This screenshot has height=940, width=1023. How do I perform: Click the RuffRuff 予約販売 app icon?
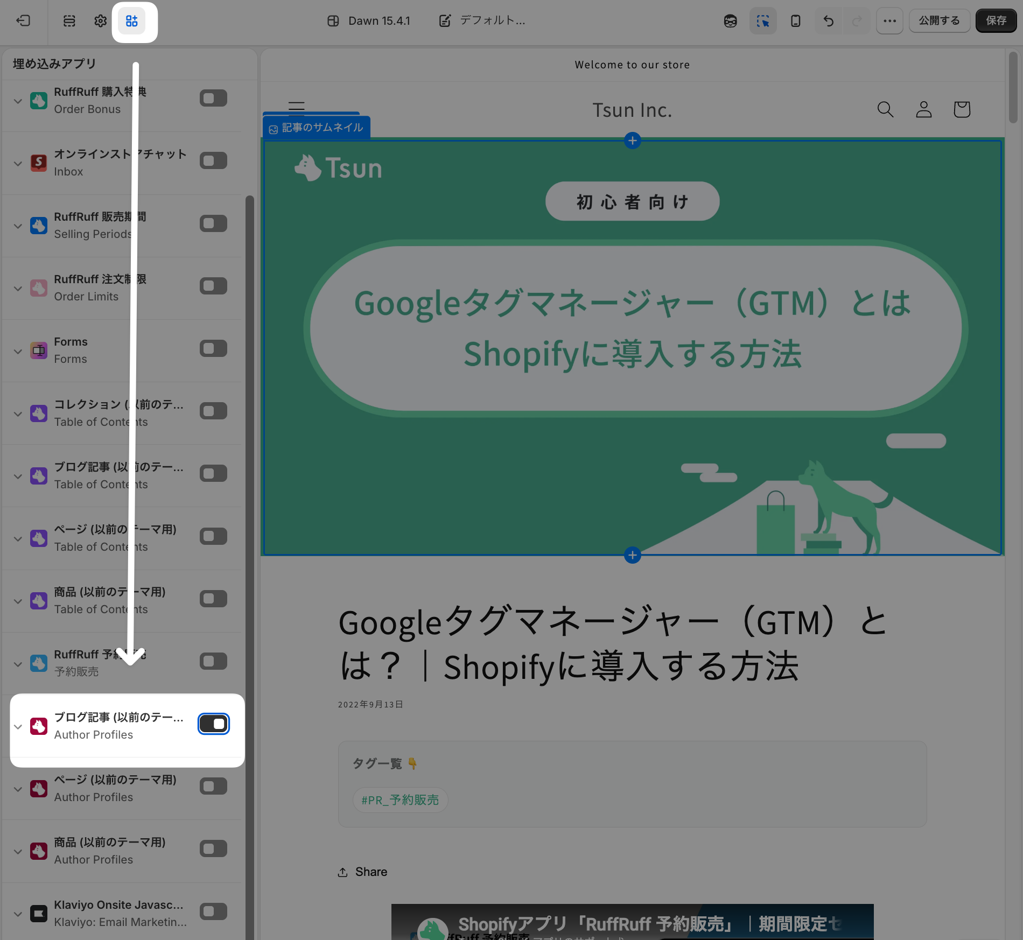coord(39,663)
